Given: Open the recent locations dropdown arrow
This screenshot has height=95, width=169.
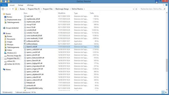Looking at the screenshot, I should point(10,9).
